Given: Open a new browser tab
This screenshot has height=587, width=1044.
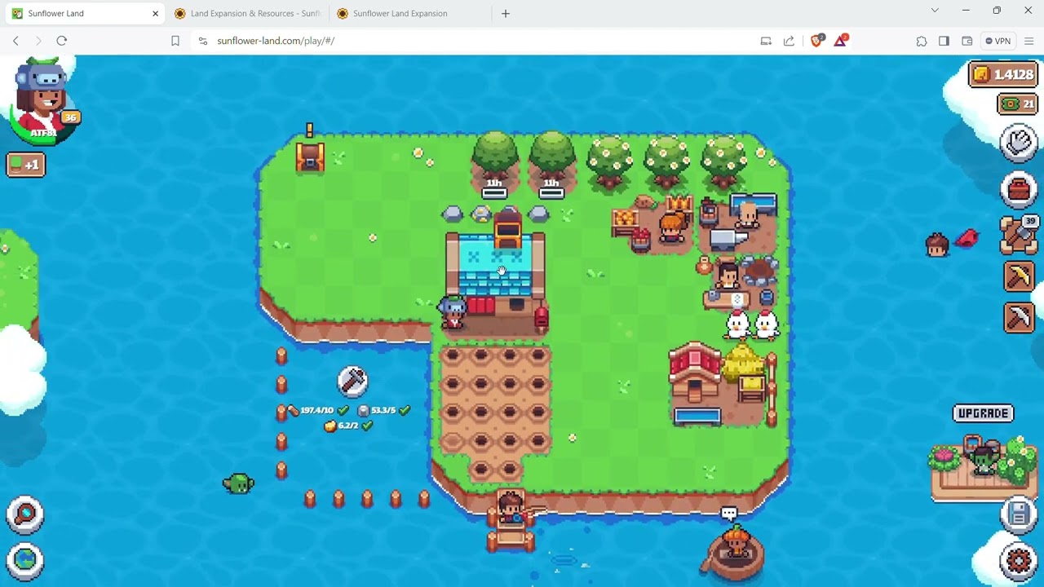Looking at the screenshot, I should (x=506, y=13).
